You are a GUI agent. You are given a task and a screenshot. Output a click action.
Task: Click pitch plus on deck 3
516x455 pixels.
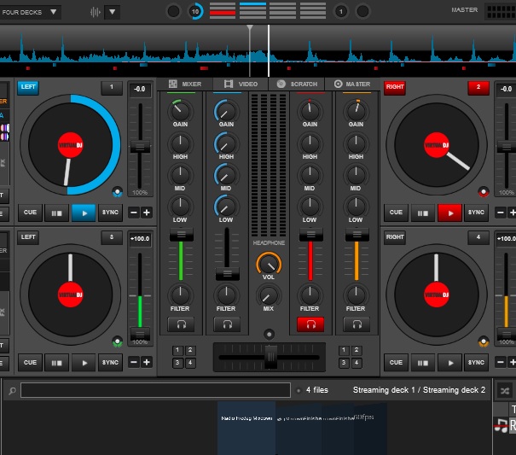[x=147, y=363]
